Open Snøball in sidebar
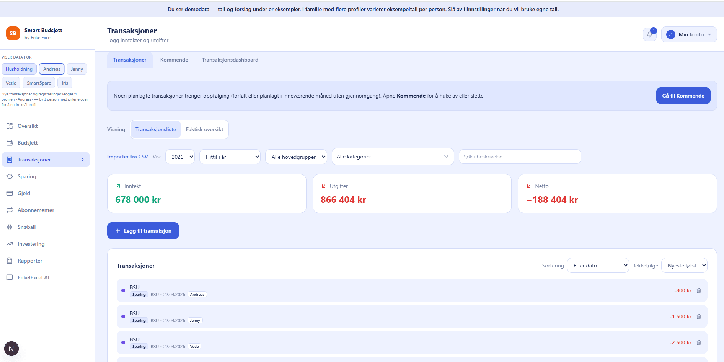 click(x=46, y=227)
